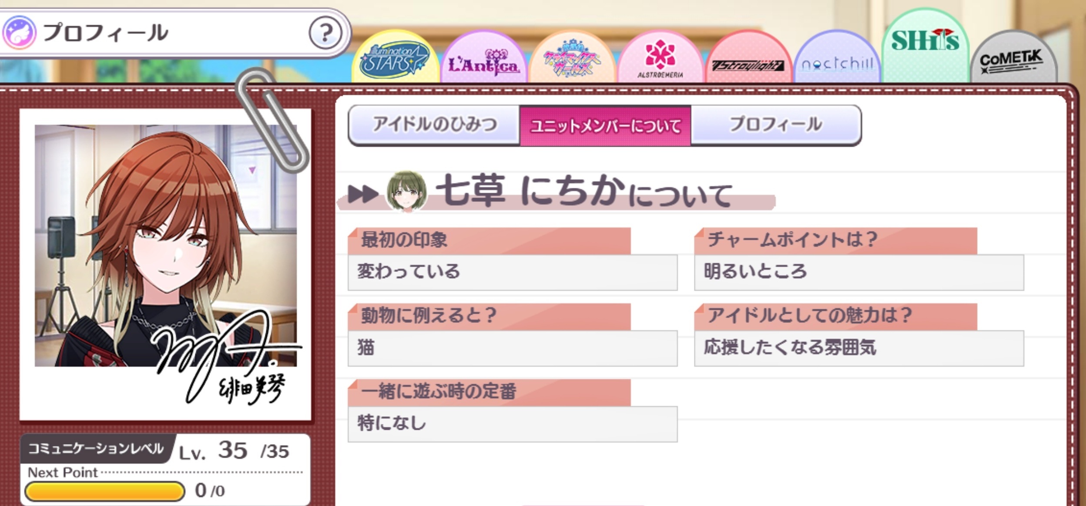The width and height of the screenshot is (1086, 506).
Task: Click the winged profile icon in header
Action: pos(19,33)
